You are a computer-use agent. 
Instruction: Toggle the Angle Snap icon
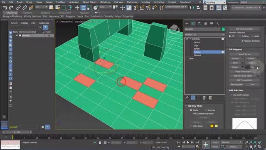142,7
